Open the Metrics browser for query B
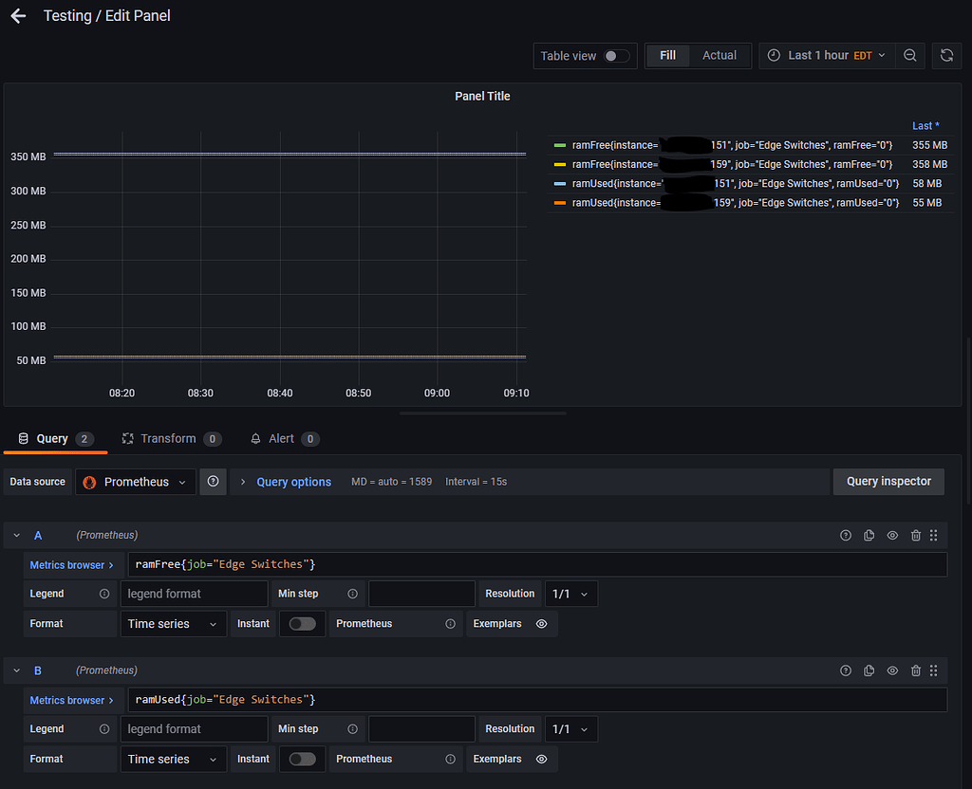This screenshot has width=972, height=789. coord(72,701)
